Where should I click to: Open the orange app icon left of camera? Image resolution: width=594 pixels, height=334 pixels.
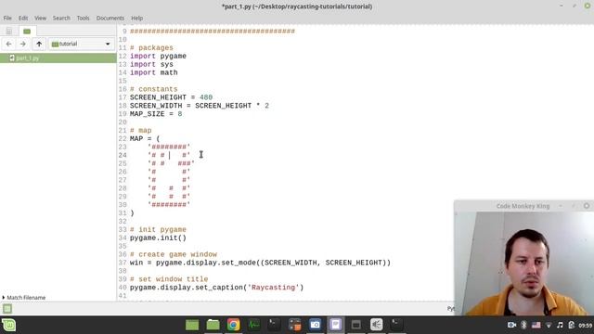pyautogui.click(x=295, y=325)
